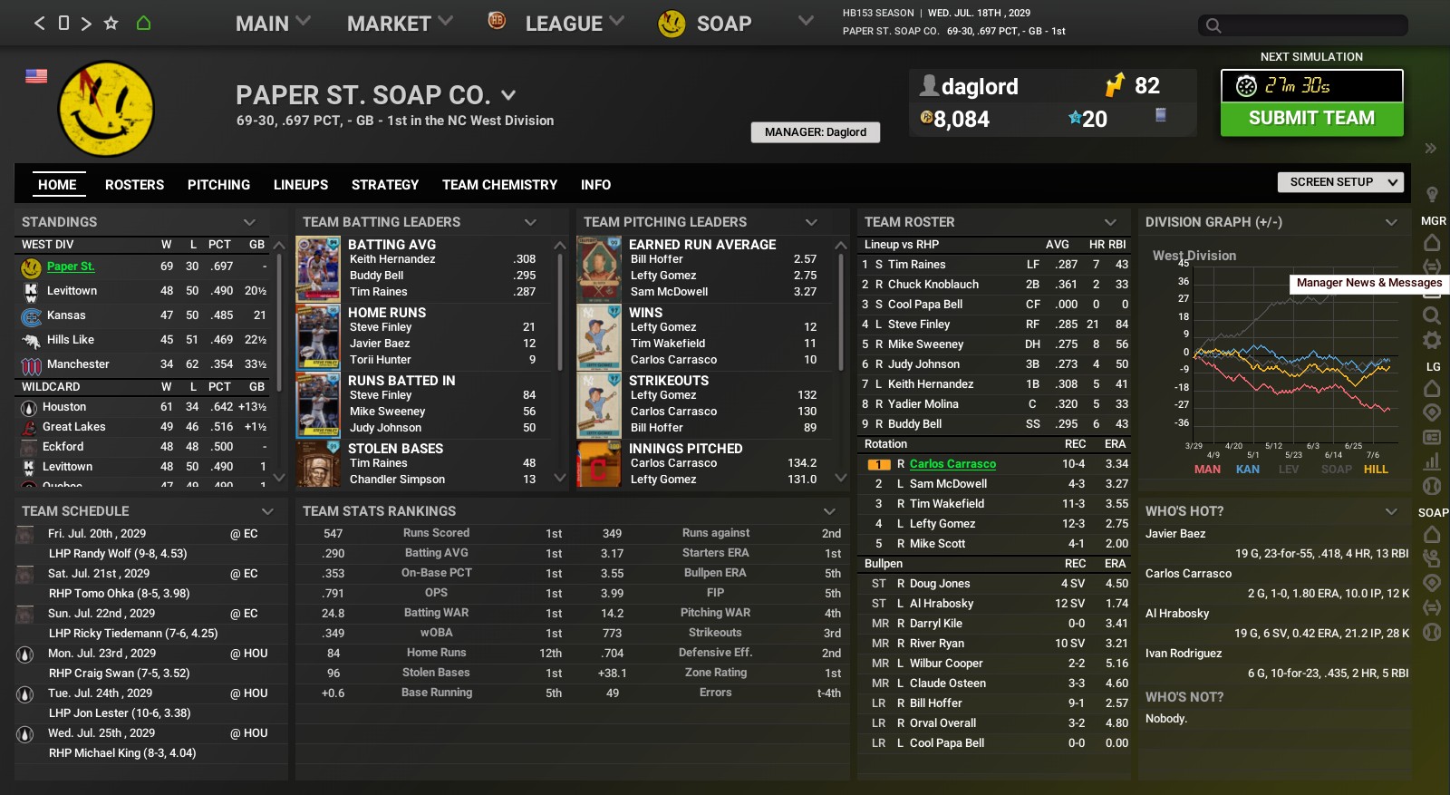The width and height of the screenshot is (1450, 795).
Task: Open the MARKET menu
Action: coord(400,24)
